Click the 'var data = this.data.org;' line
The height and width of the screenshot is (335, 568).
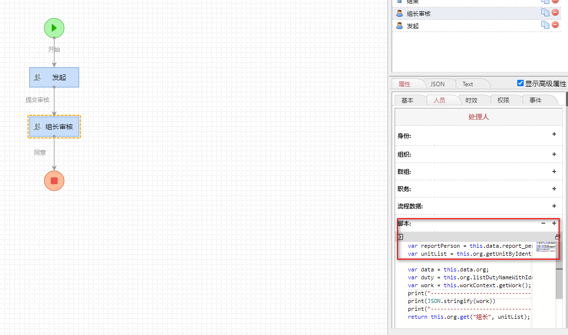[448, 269]
